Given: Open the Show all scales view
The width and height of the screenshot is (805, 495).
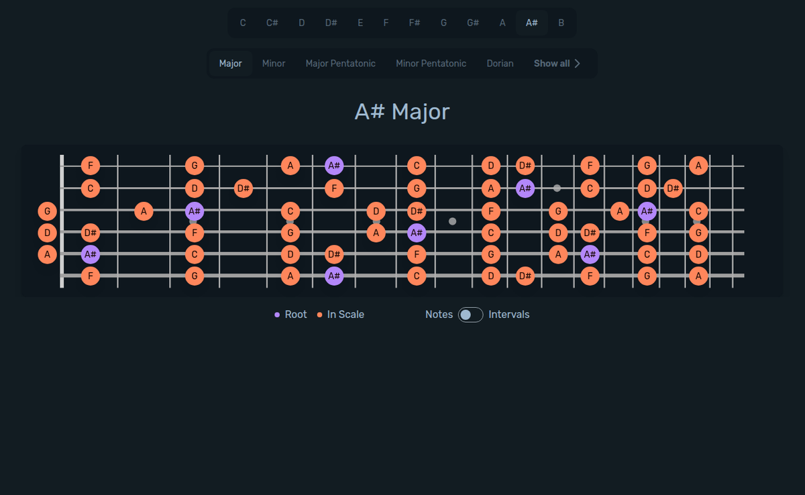Looking at the screenshot, I should point(552,63).
